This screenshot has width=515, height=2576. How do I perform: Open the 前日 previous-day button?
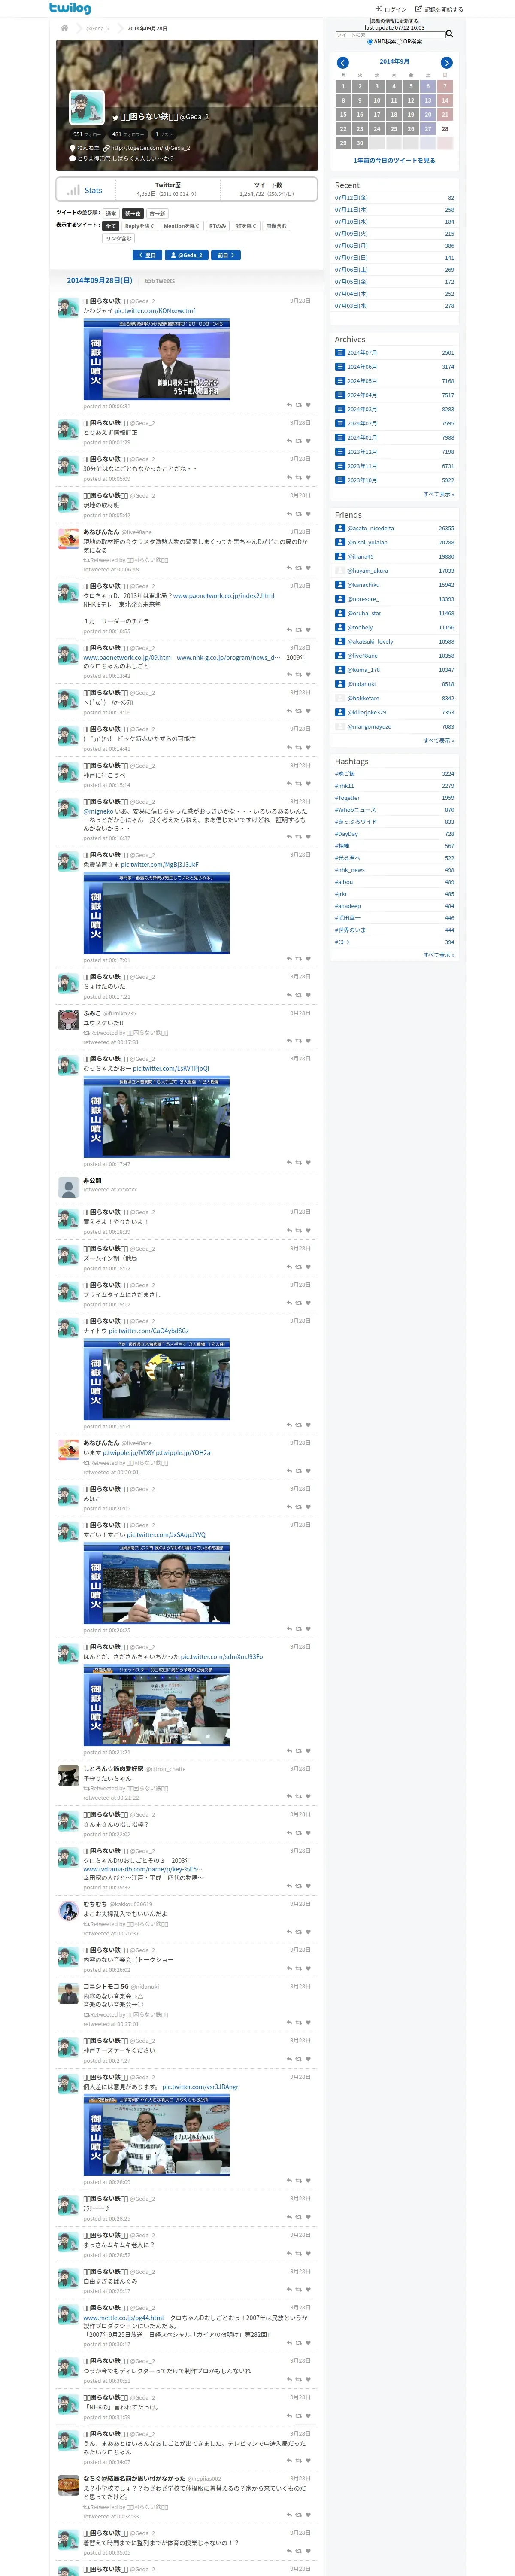tap(227, 255)
